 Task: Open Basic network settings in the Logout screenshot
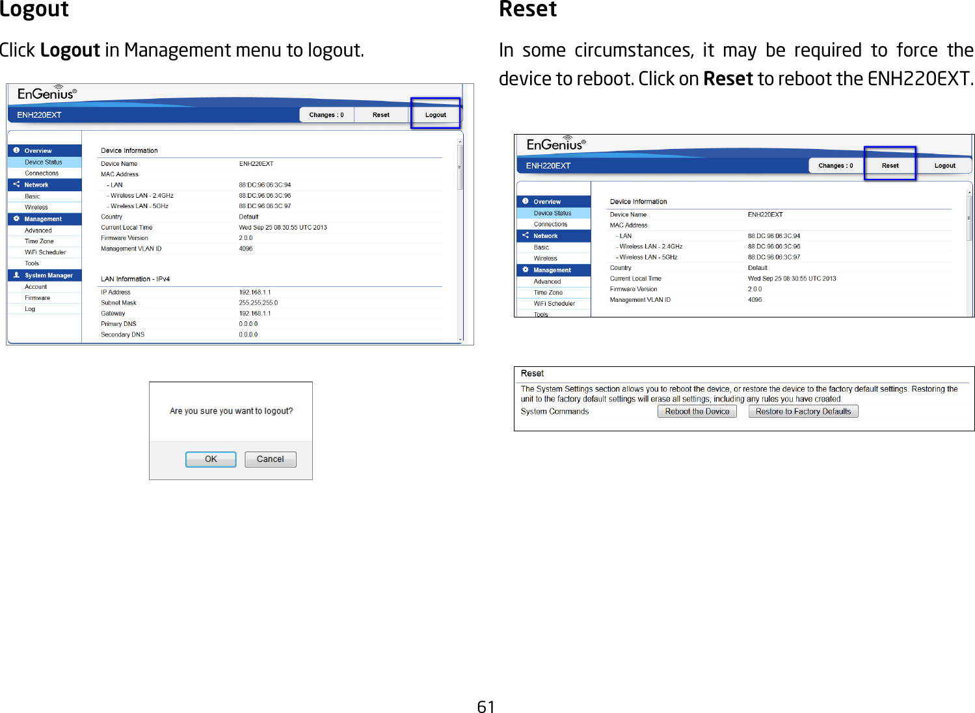tap(44, 196)
